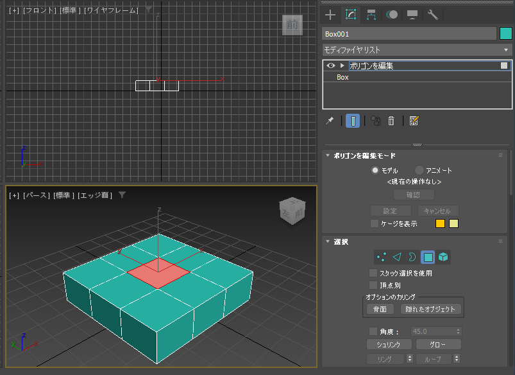Open the Hierarchy panel tab

tap(371, 15)
